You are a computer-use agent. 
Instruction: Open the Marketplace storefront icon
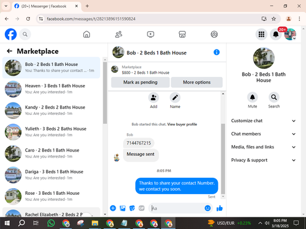pyautogui.click(x=182, y=34)
